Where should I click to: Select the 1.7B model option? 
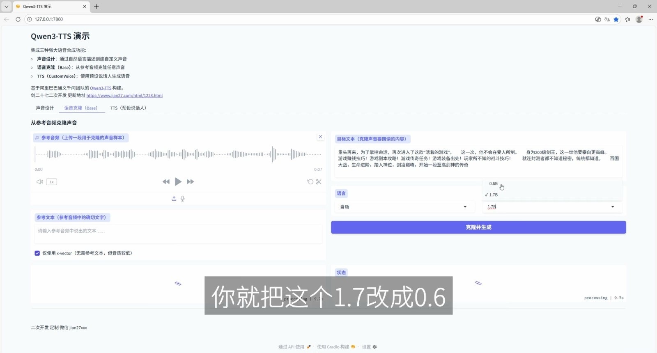pyautogui.click(x=494, y=195)
